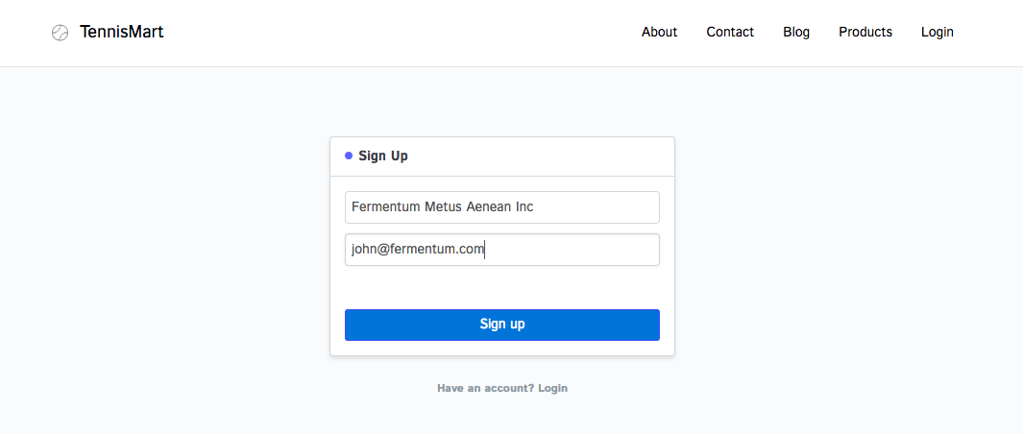Go to the Contact page

730,32
